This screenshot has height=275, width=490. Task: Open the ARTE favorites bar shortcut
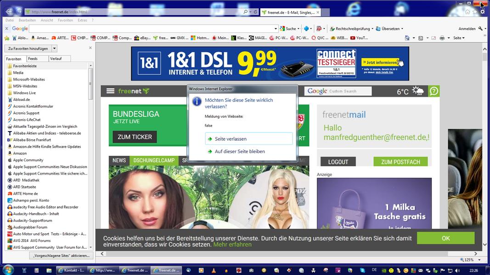coord(60,38)
